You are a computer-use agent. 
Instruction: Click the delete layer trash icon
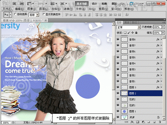tap(160, 122)
